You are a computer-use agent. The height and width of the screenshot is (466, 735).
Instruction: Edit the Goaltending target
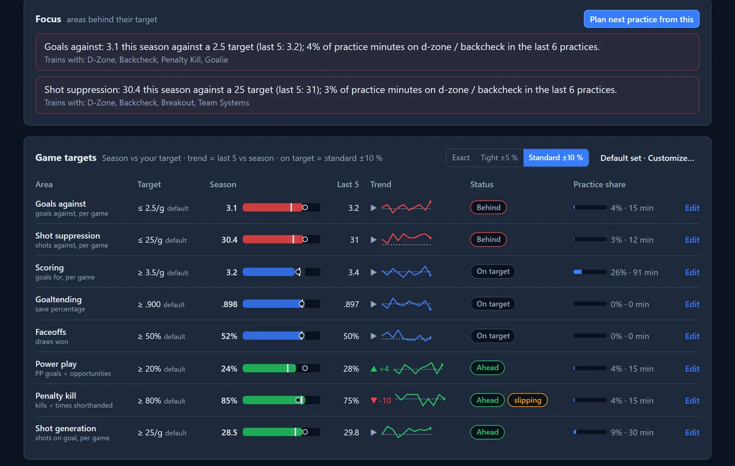coord(692,304)
